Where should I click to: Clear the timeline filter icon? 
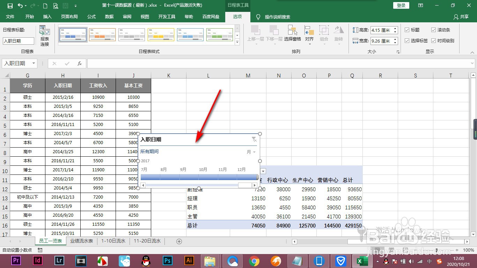point(254,139)
